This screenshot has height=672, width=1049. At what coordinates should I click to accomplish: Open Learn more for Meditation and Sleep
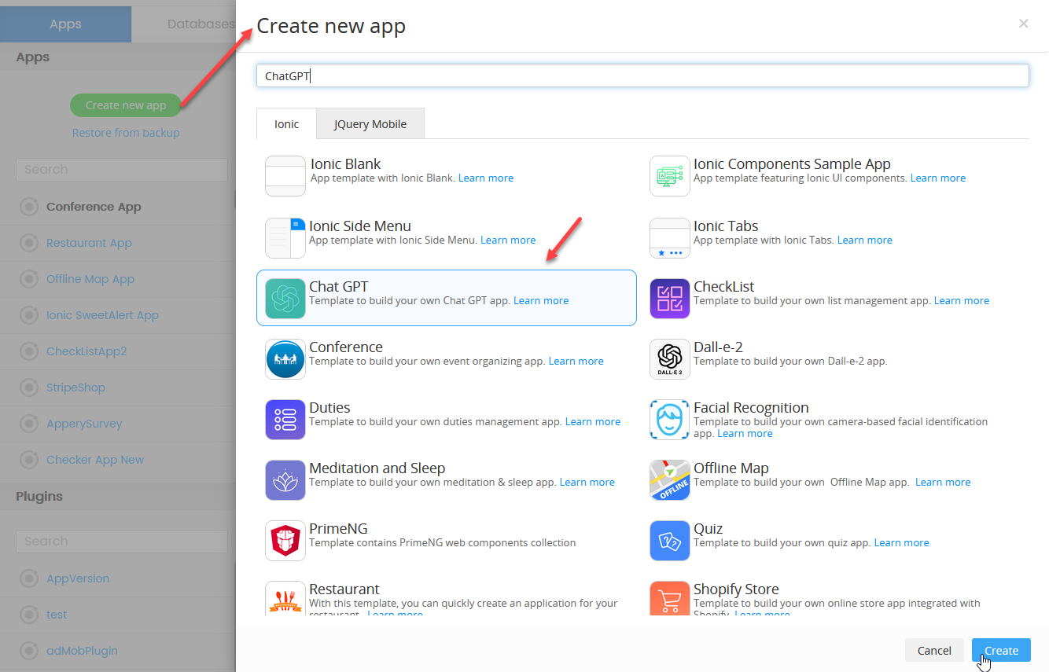click(587, 482)
